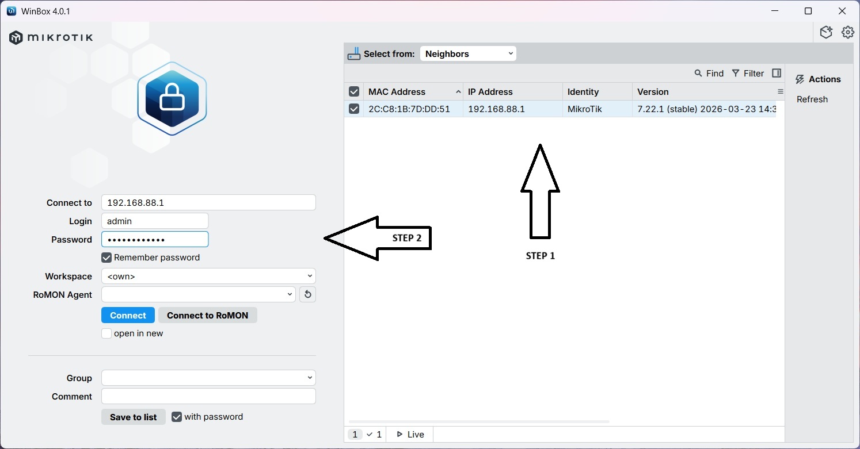Click the blue Connect button

(x=128, y=315)
